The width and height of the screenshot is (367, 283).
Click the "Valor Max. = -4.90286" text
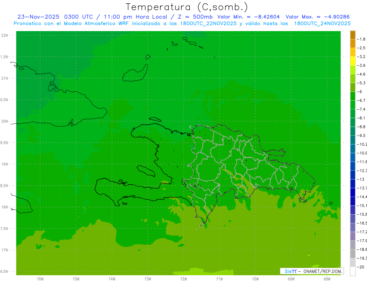(317, 17)
